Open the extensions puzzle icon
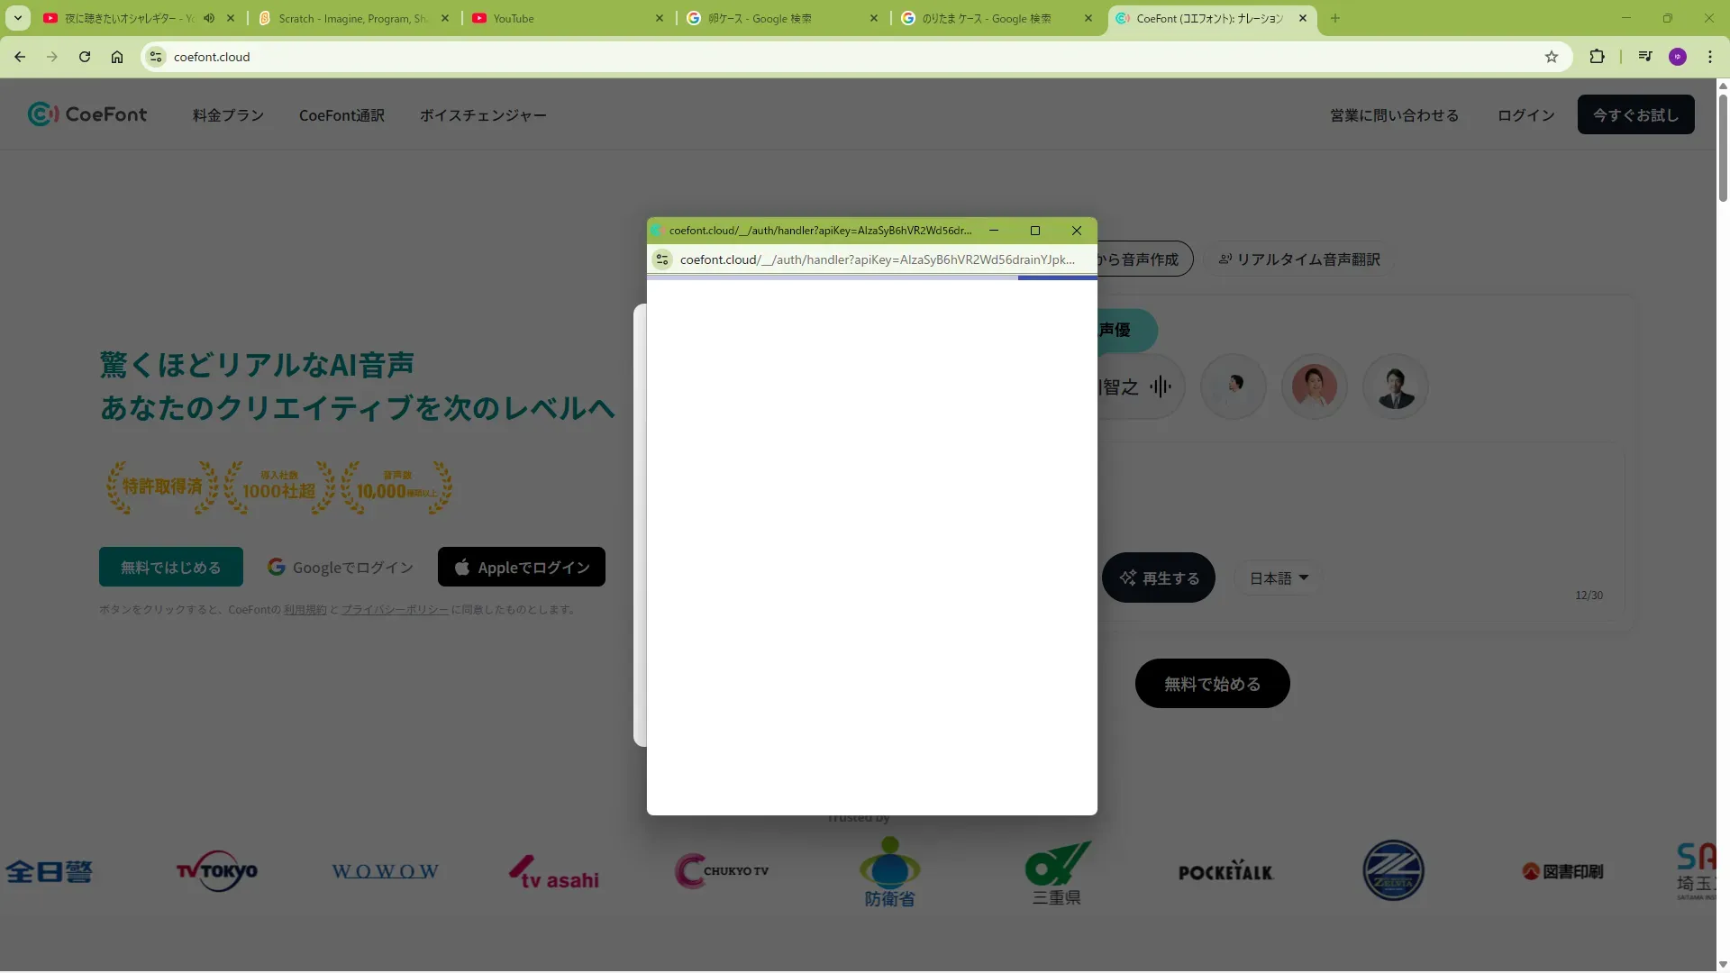The width and height of the screenshot is (1730, 973). pos(1597,57)
